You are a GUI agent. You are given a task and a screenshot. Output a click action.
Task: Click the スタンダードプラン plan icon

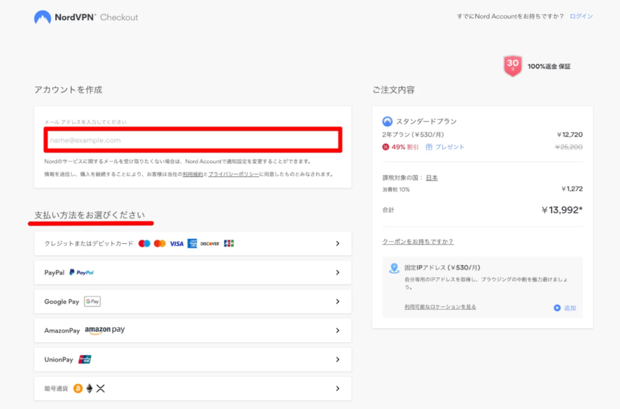click(x=387, y=121)
